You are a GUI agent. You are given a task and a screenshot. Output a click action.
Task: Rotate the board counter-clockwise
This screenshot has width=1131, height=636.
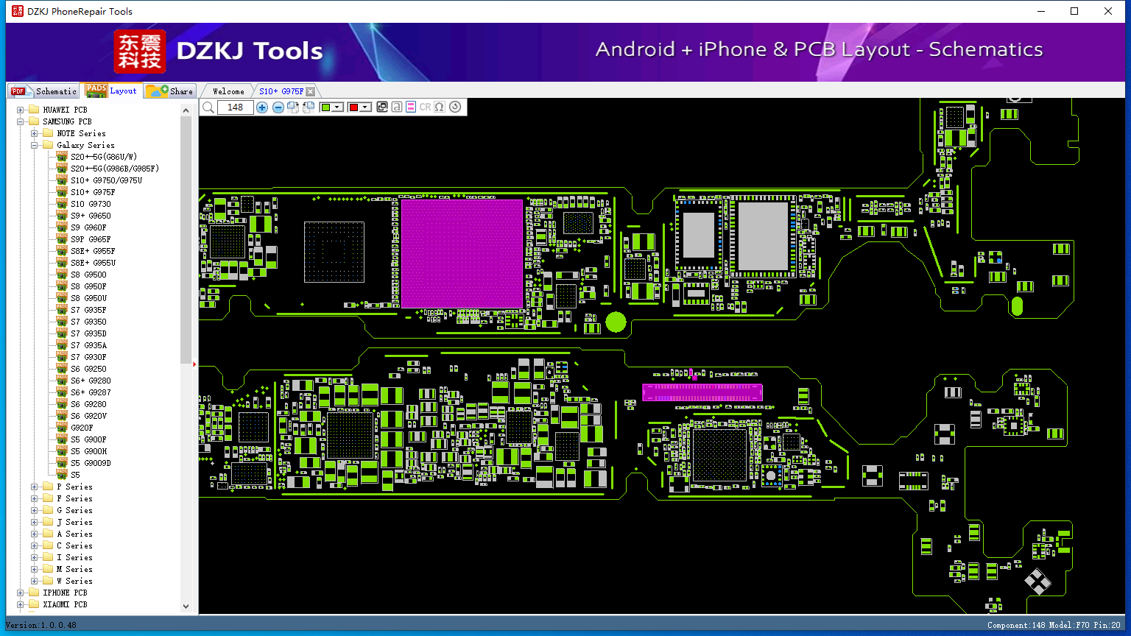309,107
